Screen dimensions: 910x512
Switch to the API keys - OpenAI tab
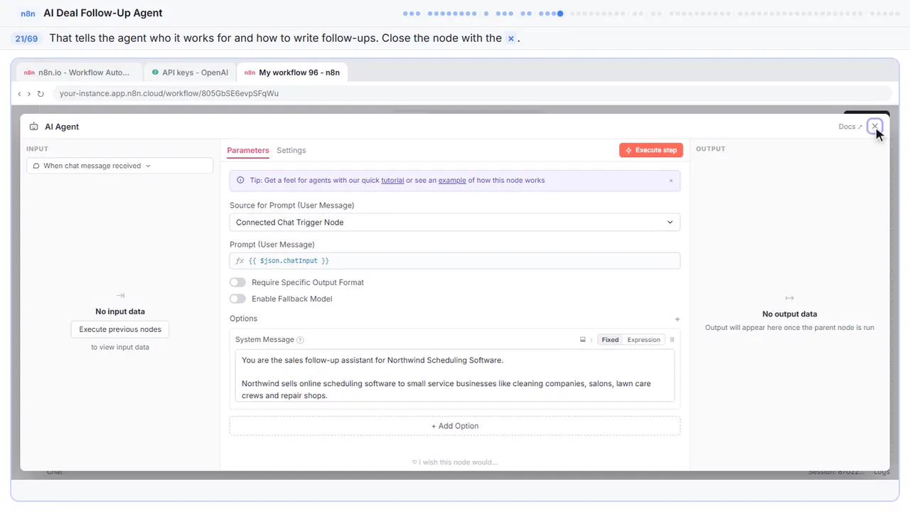pyautogui.click(x=189, y=73)
